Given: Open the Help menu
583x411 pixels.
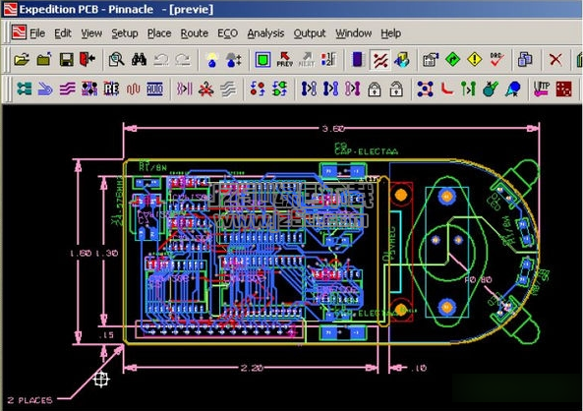Looking at the screenshot, I should click(390, 33).
